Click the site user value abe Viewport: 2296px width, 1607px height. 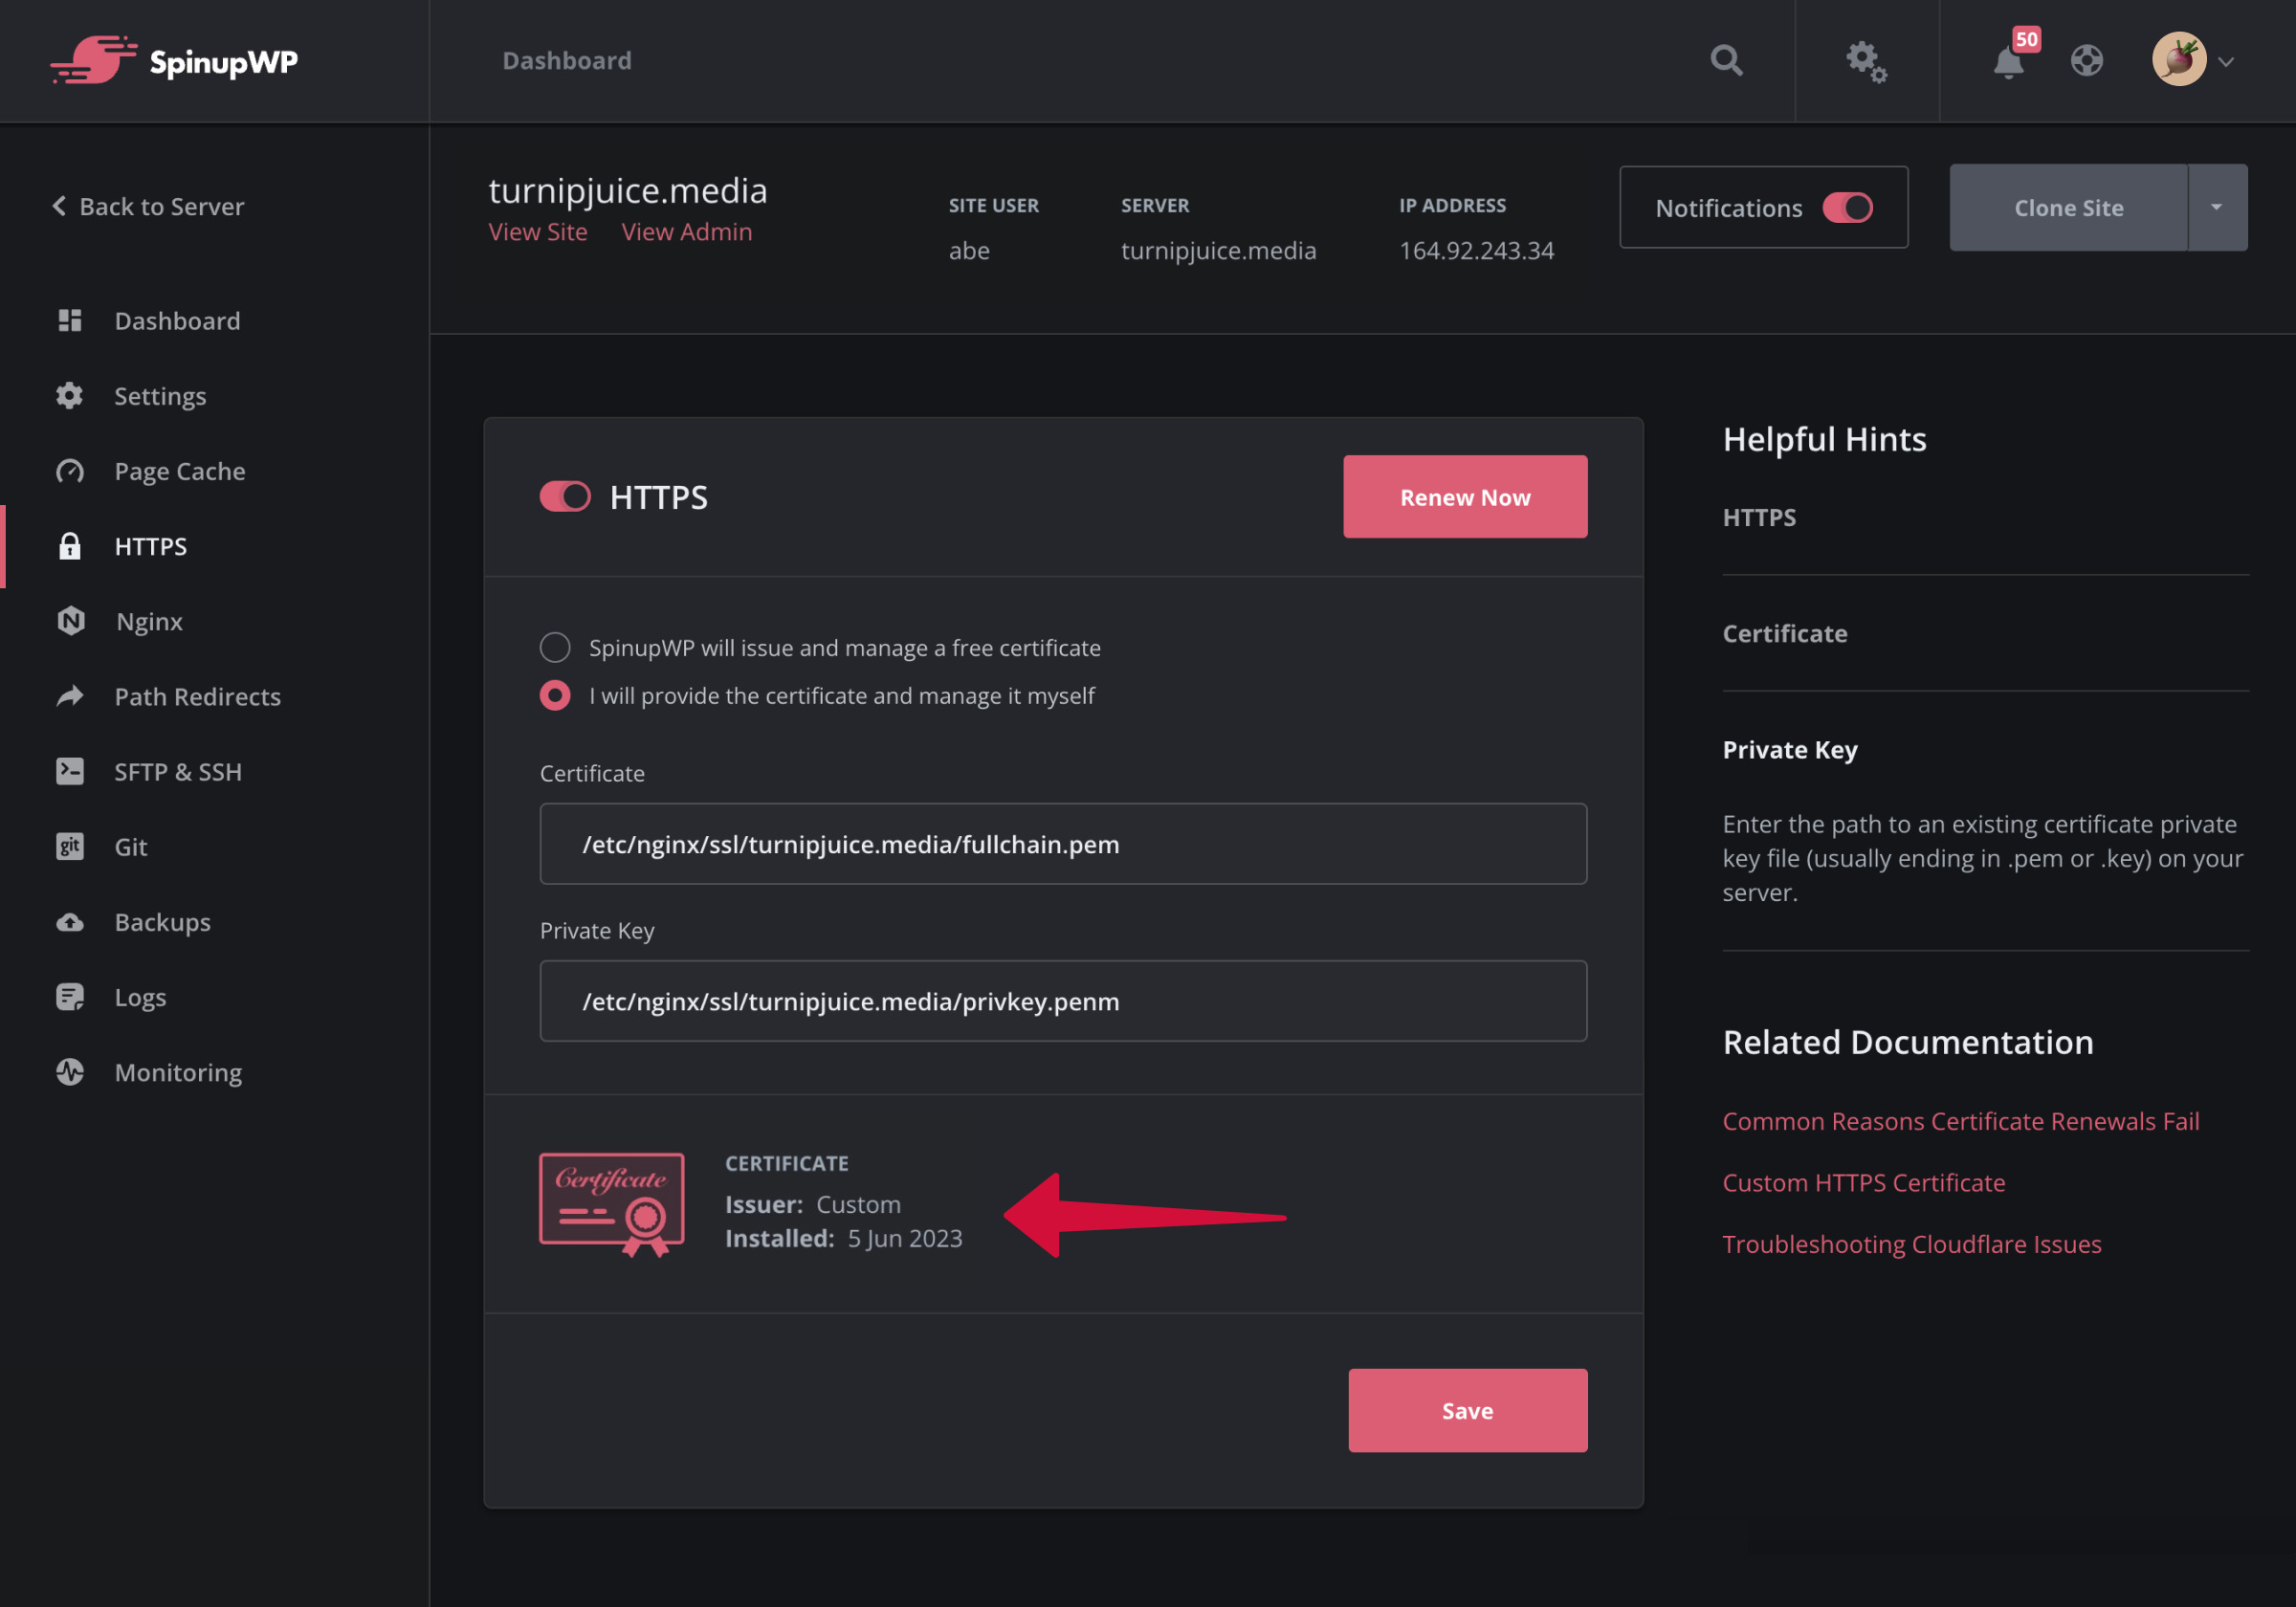coord(969,250)
